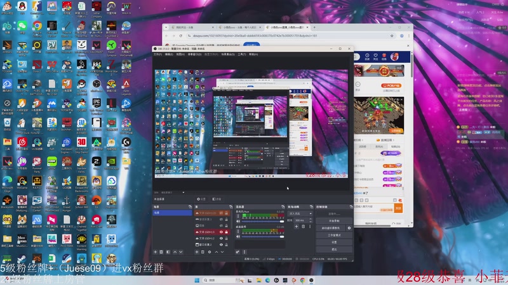
Task: Click orange Send button in Douyu chat
Action: (x=398, y=208)
